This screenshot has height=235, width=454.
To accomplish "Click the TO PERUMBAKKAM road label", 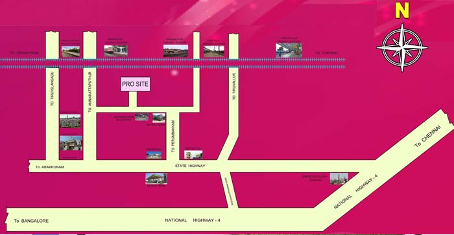I will click(173, 137).
